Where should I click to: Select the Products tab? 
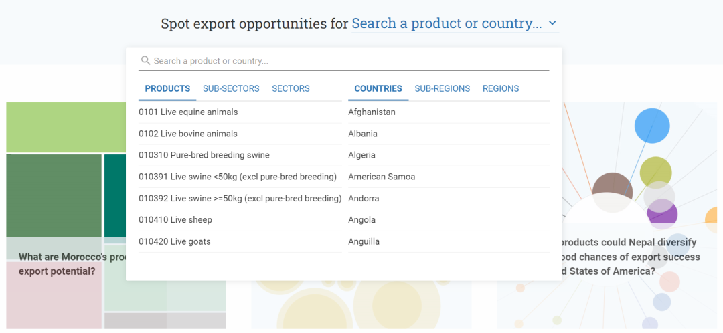(x=167, y=88)
